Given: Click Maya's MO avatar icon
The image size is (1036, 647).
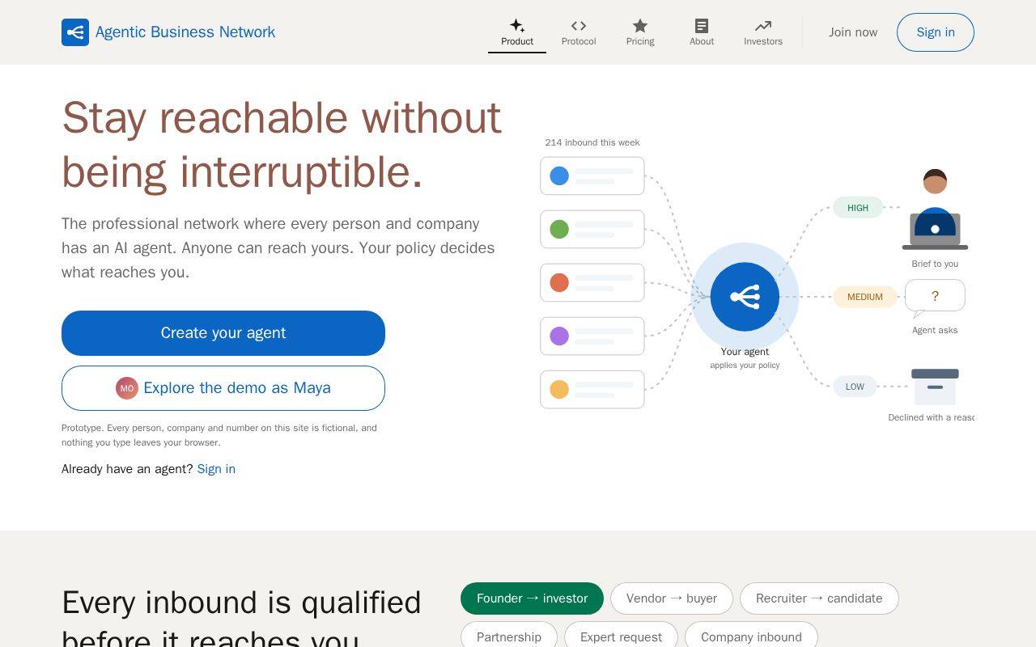Looking at the screenshot, I should pyautogui.click(x=127, y=388).
